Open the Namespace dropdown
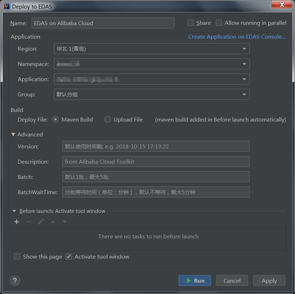295x294 pixels. [x=152, y=64]
